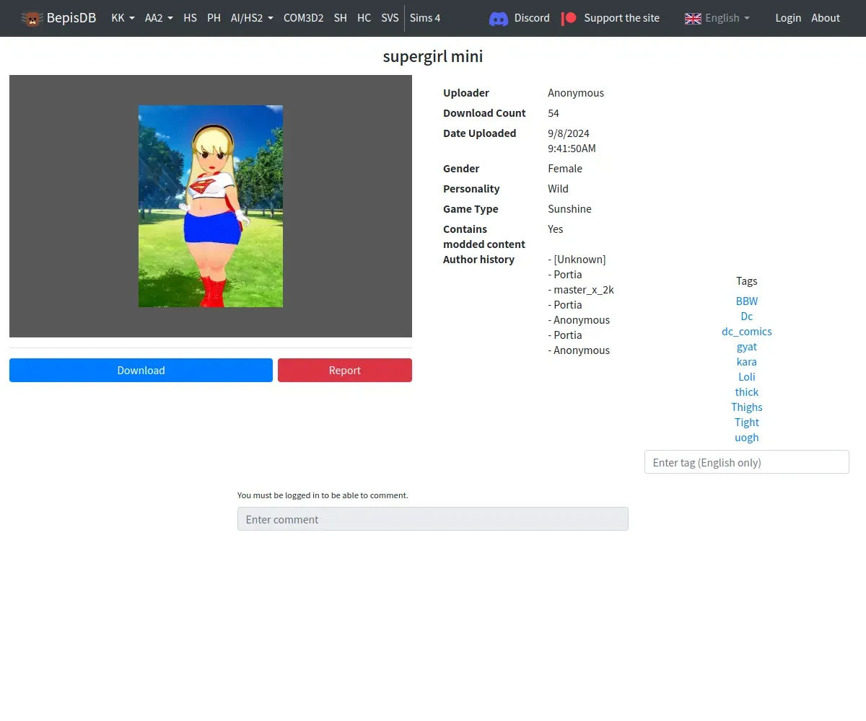This screenshot has width=866, height=721.
Task: Go to the HS section
Action: coord(190,18)
